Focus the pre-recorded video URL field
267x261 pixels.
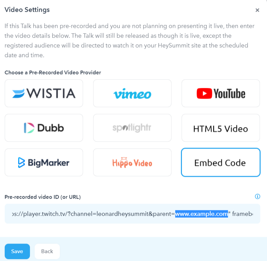[132, 214]
